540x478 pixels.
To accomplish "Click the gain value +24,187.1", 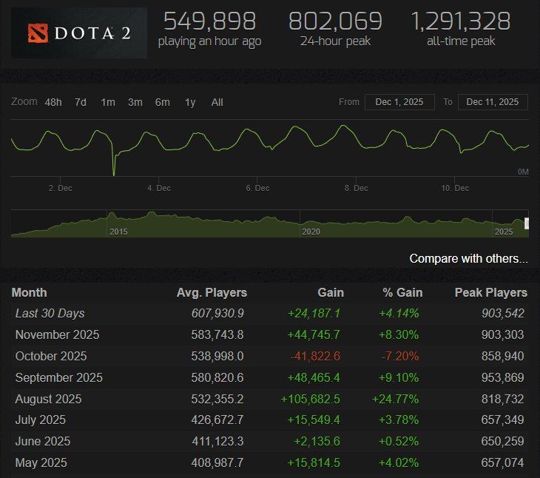I will pos(314,314).
